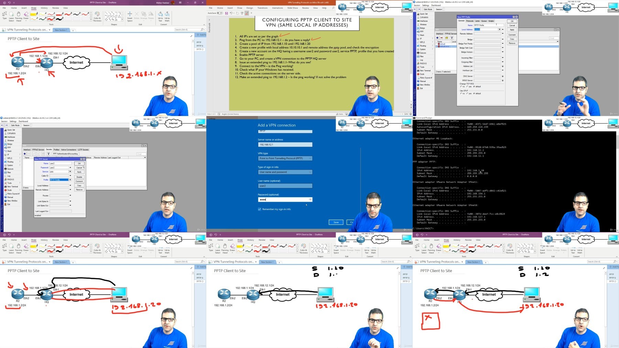Click OK in the New PPP Profile dialog
This screenshot has height=348, width=619.
coord(512,21)
